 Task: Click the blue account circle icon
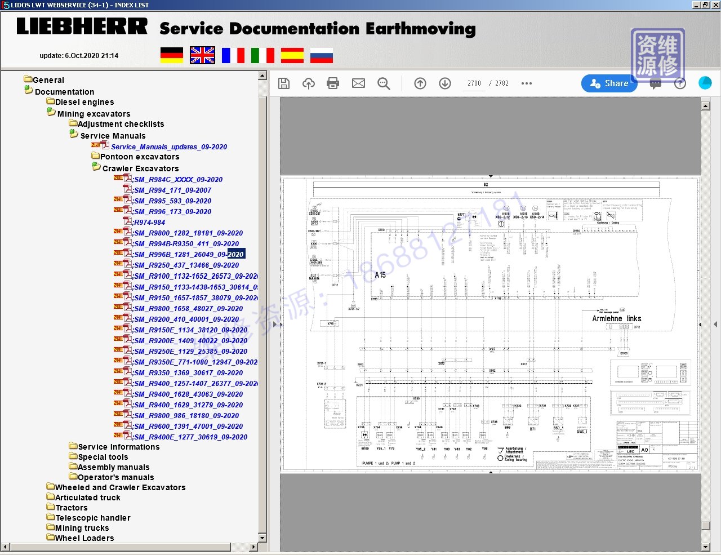(x=705, y=83)
